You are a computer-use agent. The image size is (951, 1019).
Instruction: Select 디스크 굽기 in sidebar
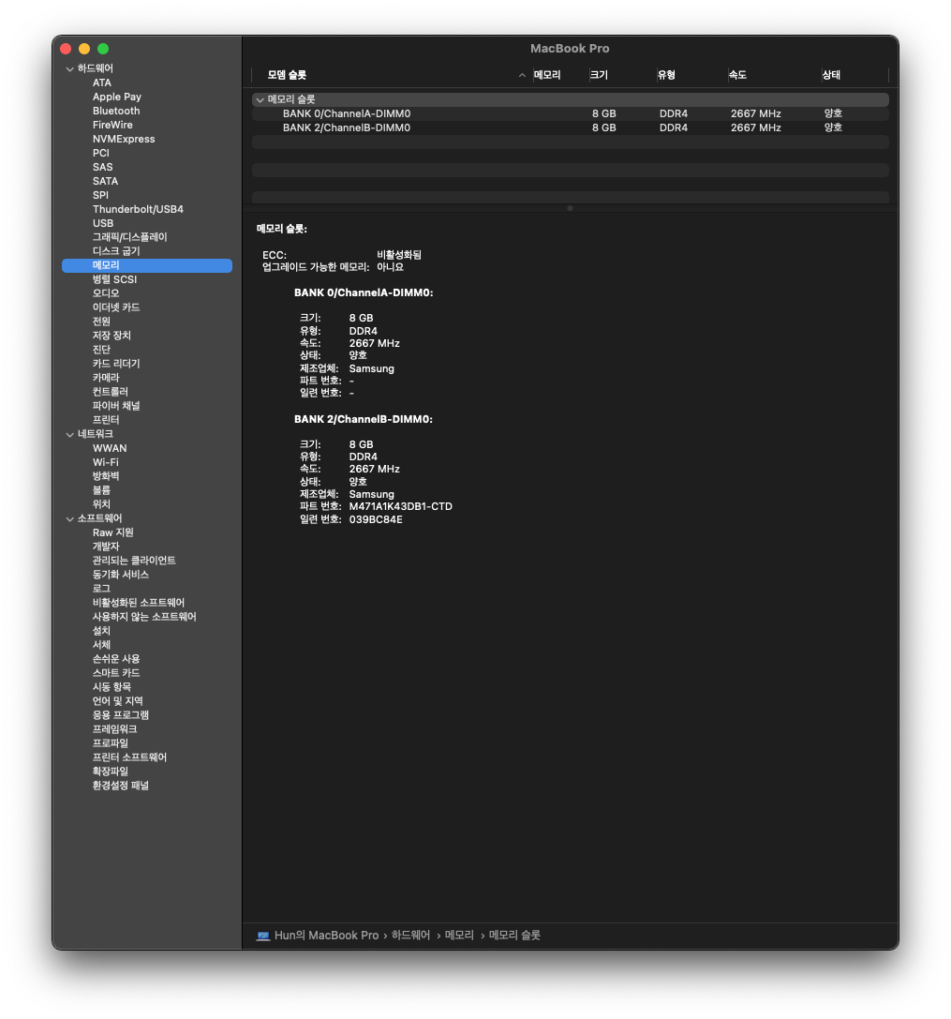(116, 251)
